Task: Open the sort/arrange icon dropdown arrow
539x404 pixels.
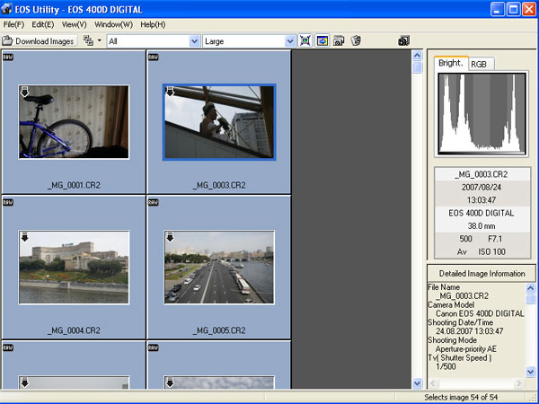Action: [x=100, y=40]
